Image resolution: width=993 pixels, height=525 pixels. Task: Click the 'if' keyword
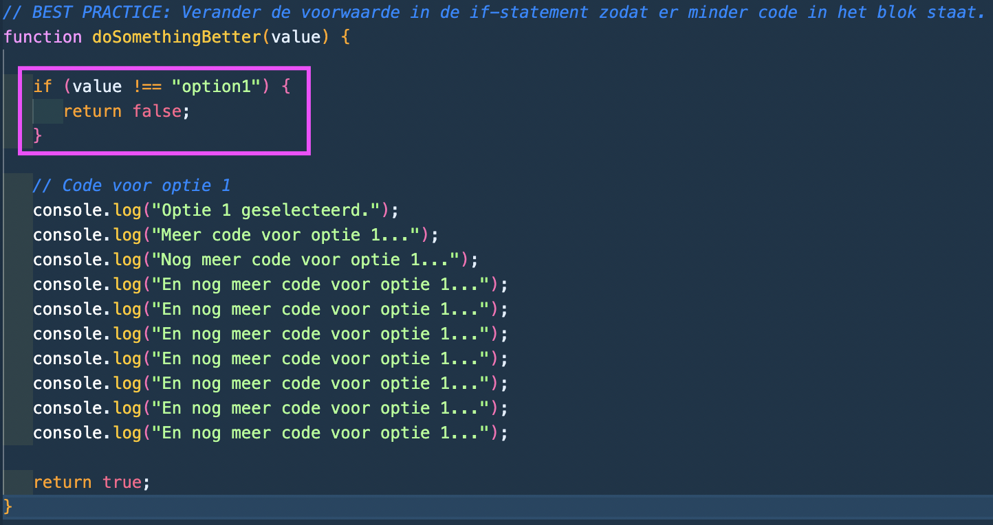43,87
